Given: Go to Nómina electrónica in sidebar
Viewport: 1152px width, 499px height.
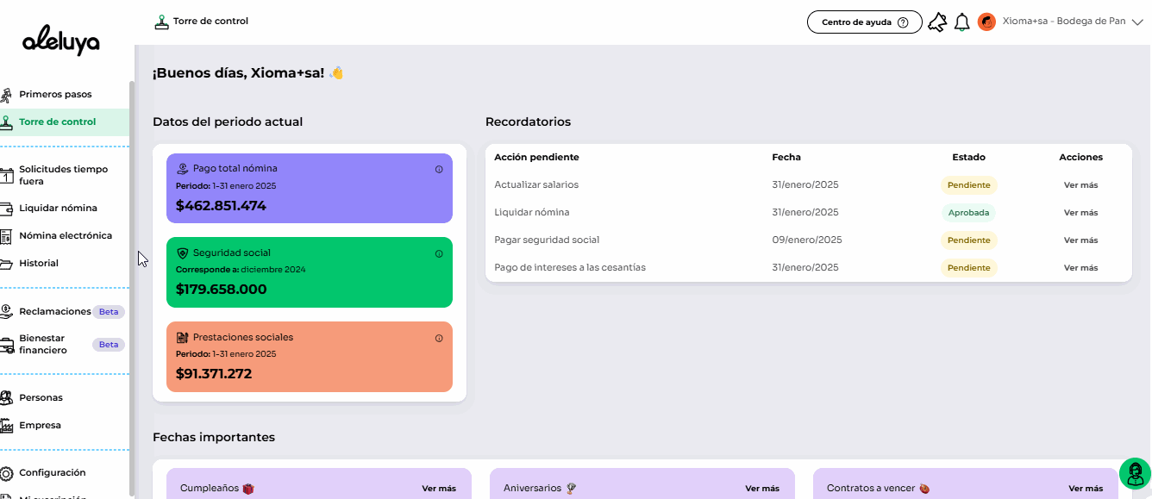Looking at the screenshot, I should coord(65,235).
